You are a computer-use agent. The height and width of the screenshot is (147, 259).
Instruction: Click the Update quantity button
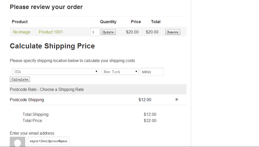click(108, 32)
